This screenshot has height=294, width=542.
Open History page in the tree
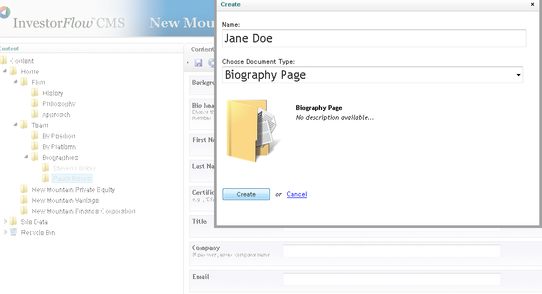(53, 93)
